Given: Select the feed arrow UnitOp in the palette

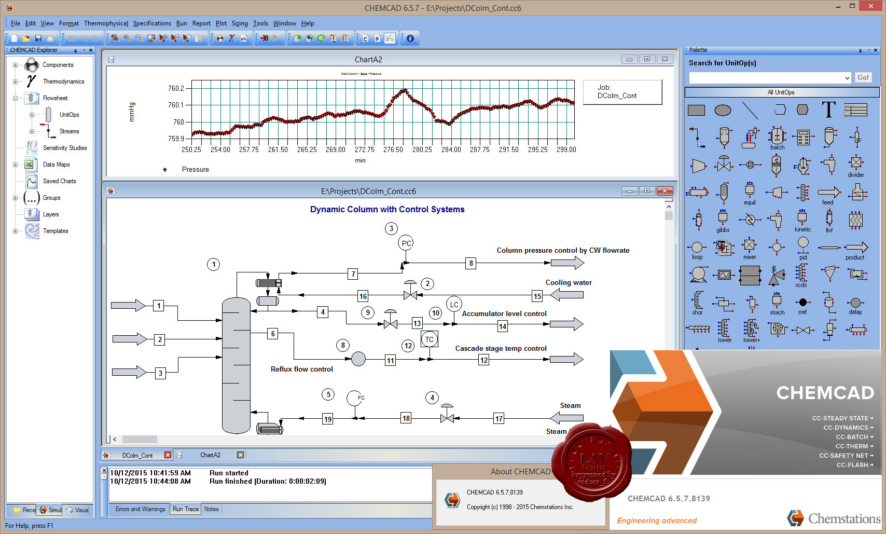Looking at the screenshot, I should point(828,195).
